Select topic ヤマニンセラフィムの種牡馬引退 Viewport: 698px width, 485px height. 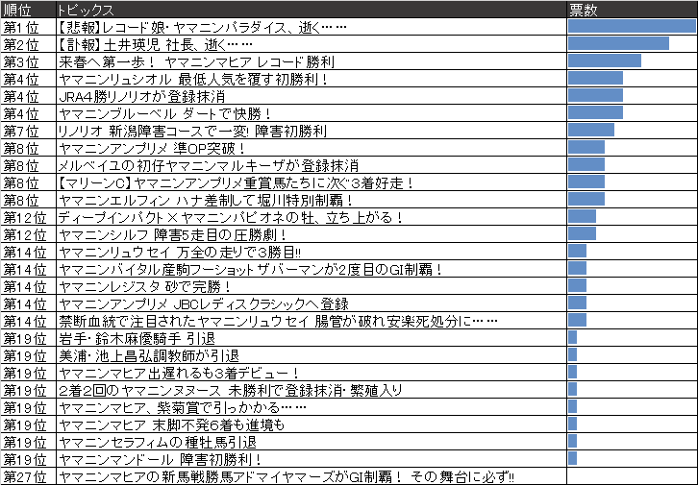tap(157, 443)
